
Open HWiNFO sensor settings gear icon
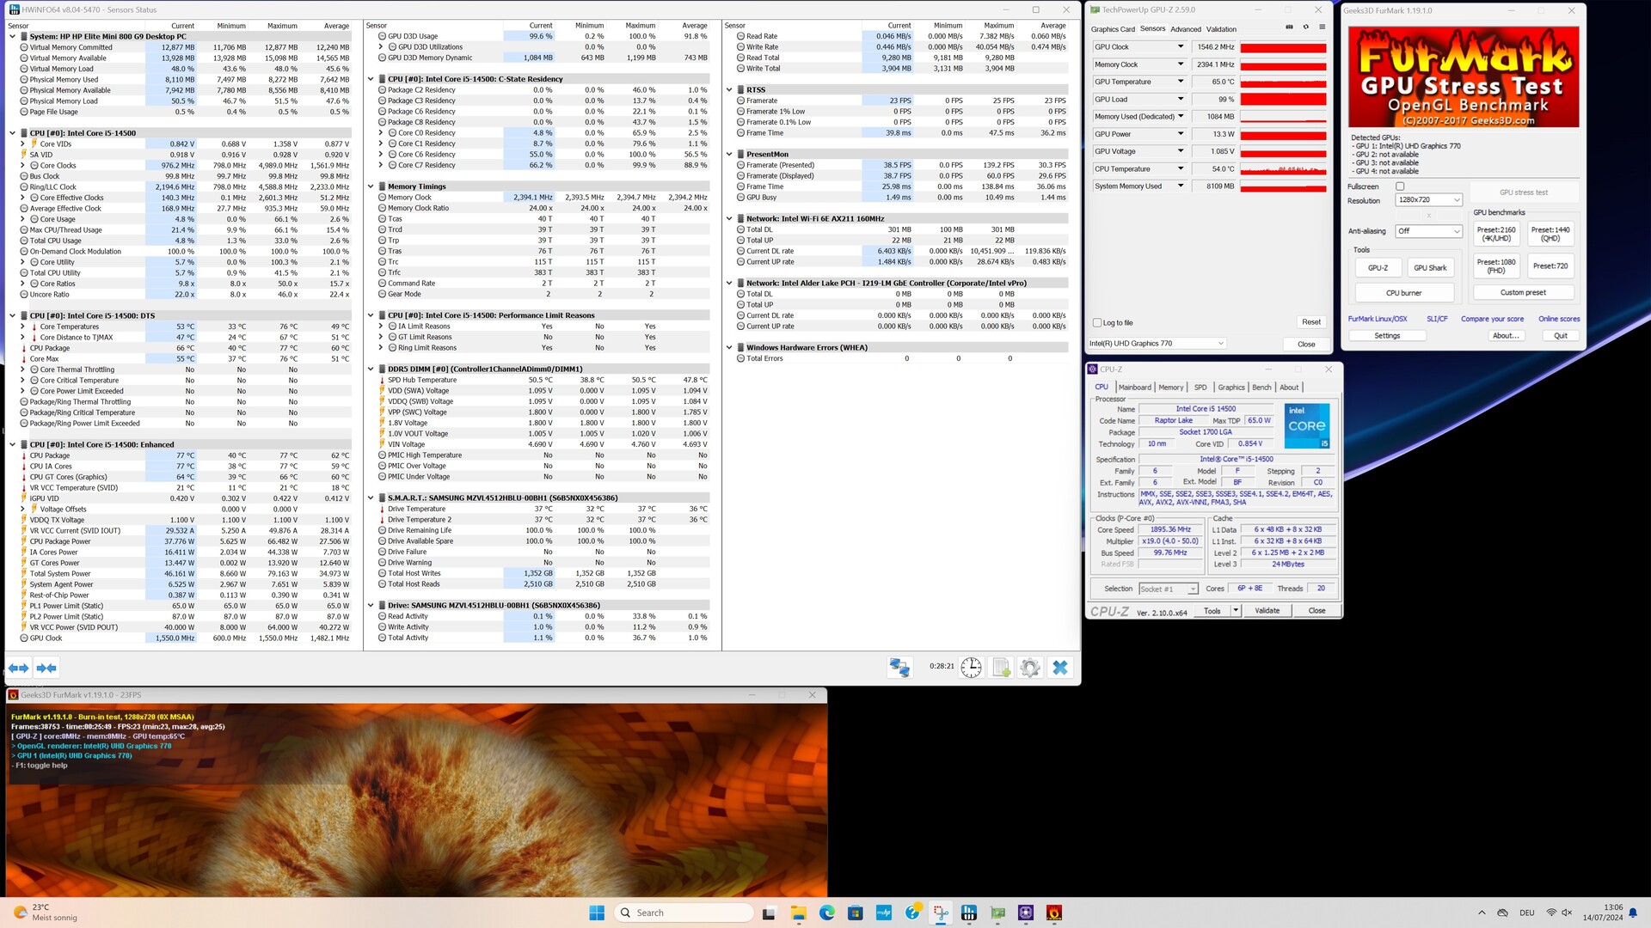[x=1029, y=668]
